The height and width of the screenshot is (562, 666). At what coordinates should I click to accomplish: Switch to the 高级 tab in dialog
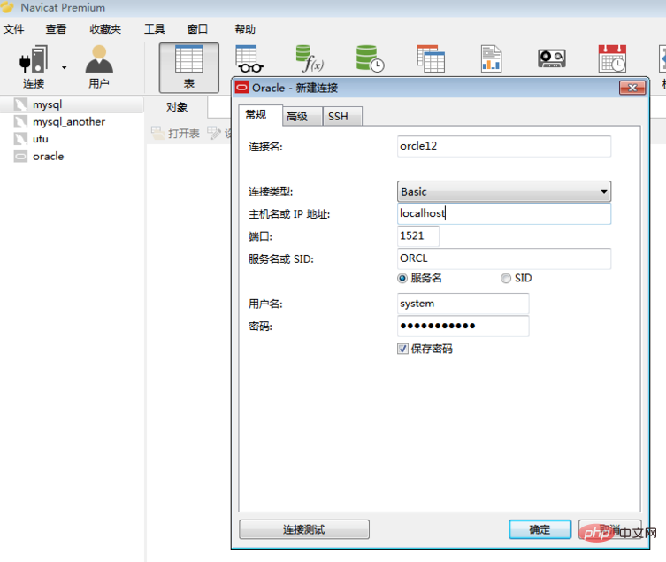point(302,117)
